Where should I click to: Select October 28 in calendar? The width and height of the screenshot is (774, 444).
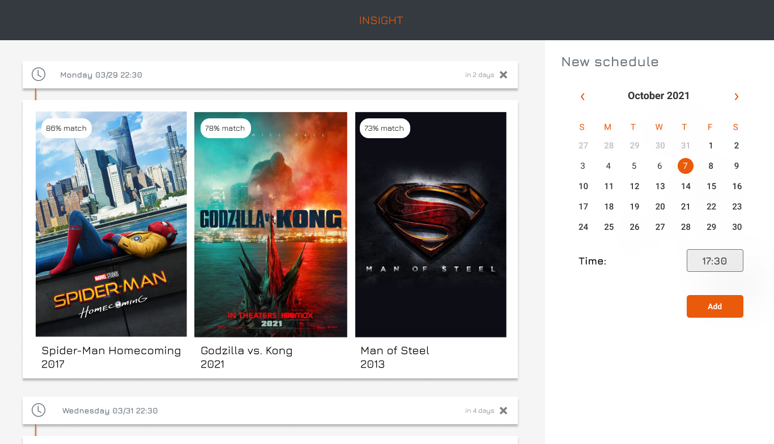pyautogui.click(x=686, y=227)
